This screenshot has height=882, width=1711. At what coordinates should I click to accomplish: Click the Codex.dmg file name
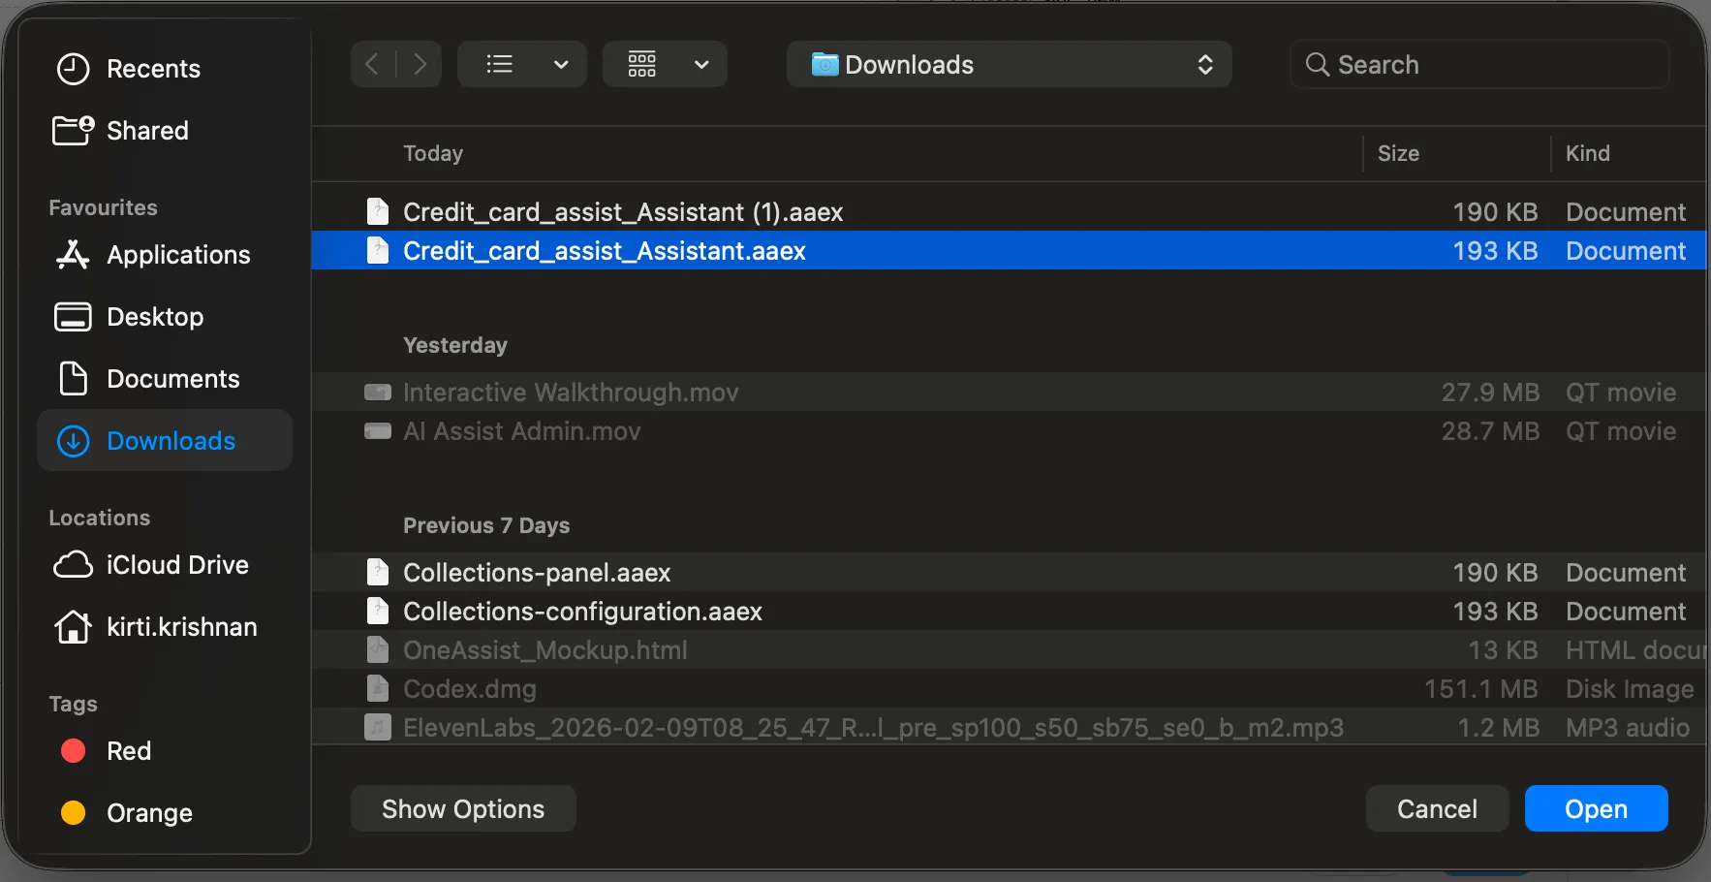tap(470, 688)
